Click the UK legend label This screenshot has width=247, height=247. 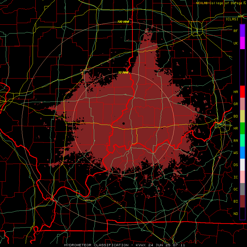click(x=236, y=43)
